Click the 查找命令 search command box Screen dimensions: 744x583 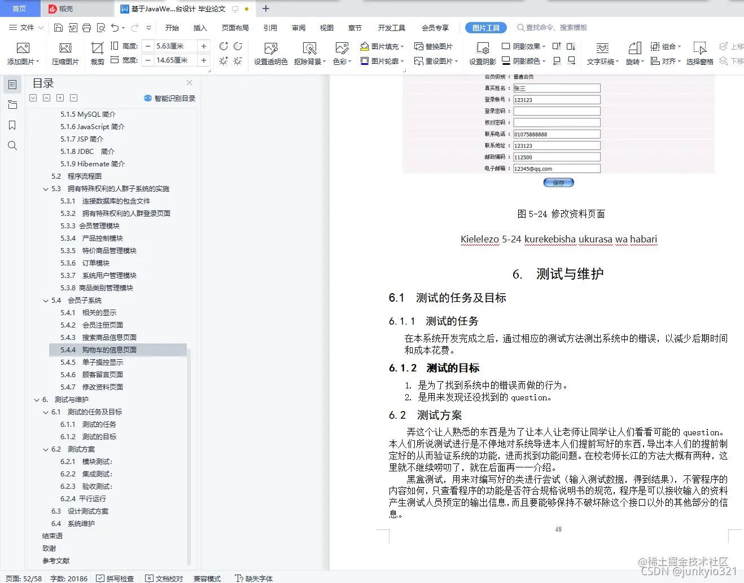click(552, 28)
